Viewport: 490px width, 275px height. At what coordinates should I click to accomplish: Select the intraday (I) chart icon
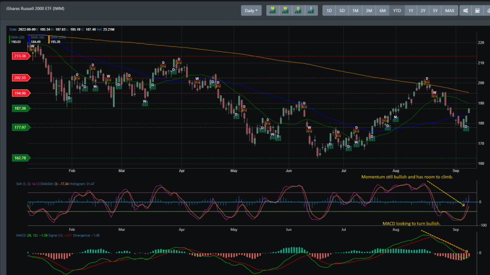click(311, 10)
